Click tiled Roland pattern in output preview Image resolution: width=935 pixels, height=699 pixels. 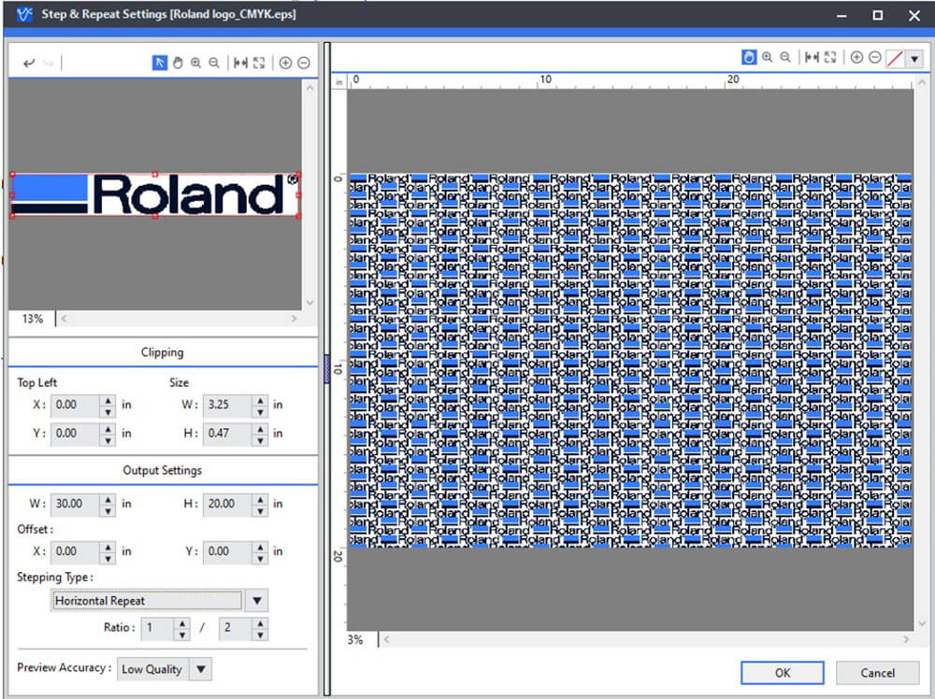point(629,361)
